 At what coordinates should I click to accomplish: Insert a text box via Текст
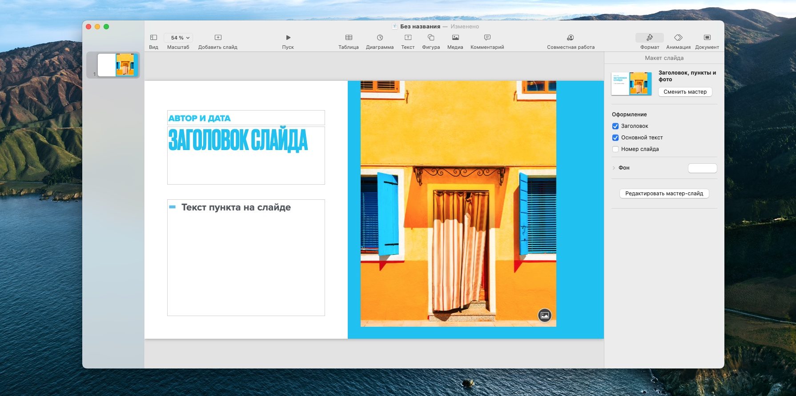(408, 38)
